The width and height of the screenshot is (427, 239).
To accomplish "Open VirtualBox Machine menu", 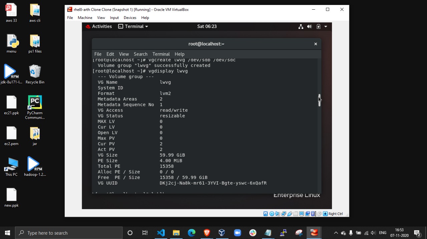I will 85,18.
